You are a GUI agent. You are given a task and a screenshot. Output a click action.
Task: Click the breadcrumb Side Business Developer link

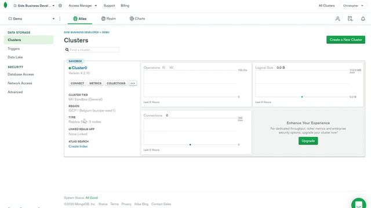click(x=81, y=32)
